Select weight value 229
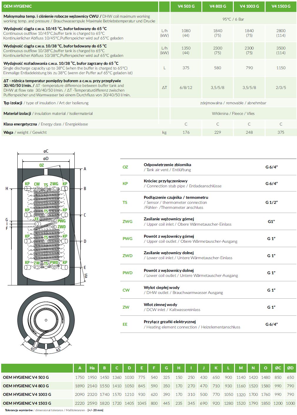The image size is (297, 415). click(218, 132)
